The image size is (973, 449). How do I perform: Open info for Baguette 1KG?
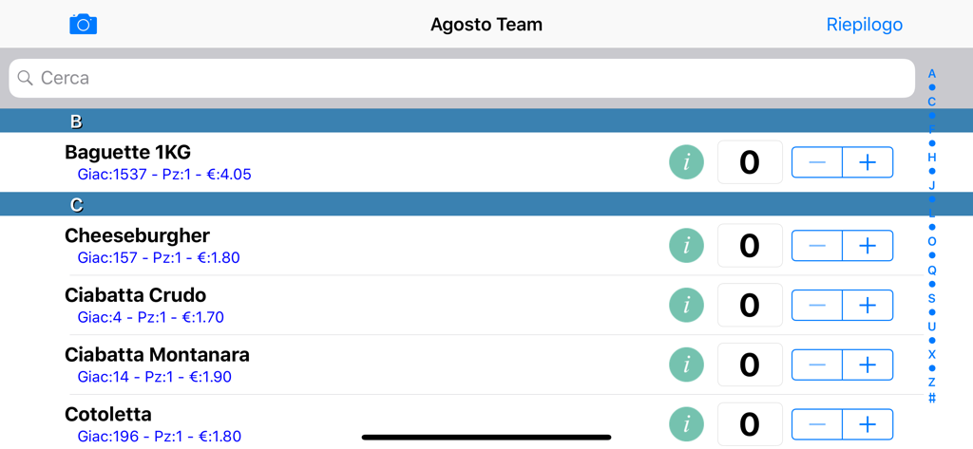(x=686, y=163)
